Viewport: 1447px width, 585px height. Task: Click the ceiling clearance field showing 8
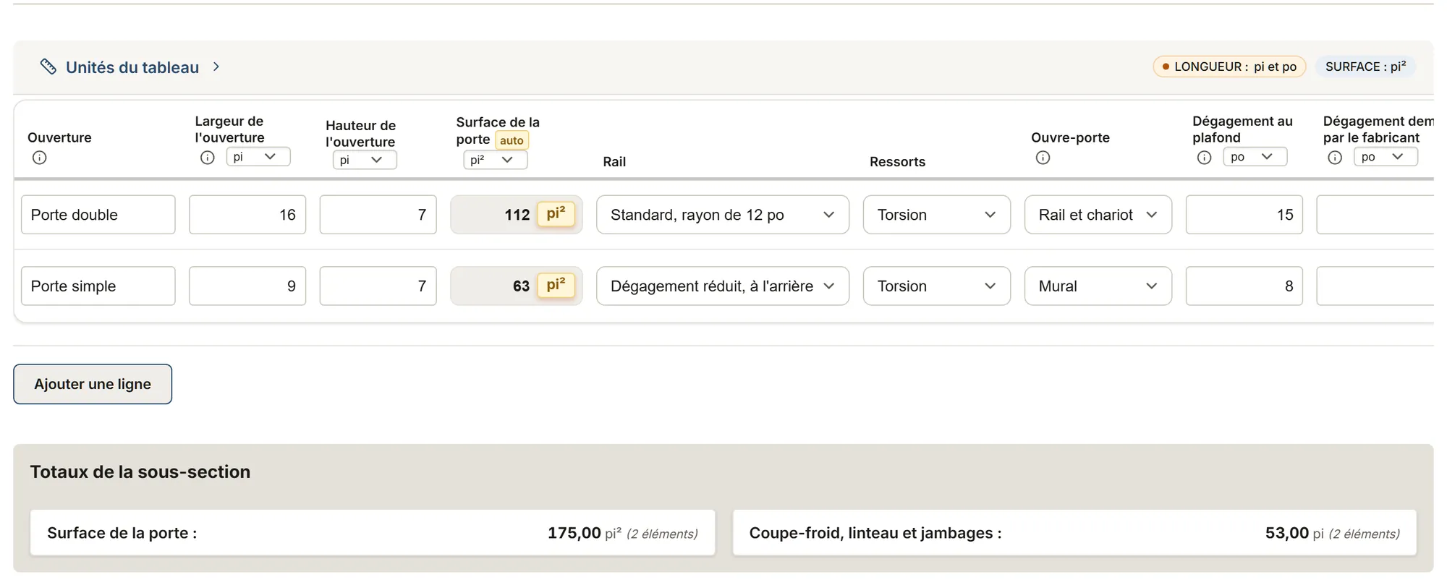tap(1244, 286)
